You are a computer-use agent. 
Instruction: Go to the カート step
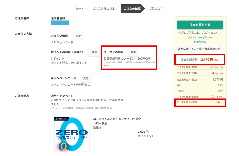[79, 9]
